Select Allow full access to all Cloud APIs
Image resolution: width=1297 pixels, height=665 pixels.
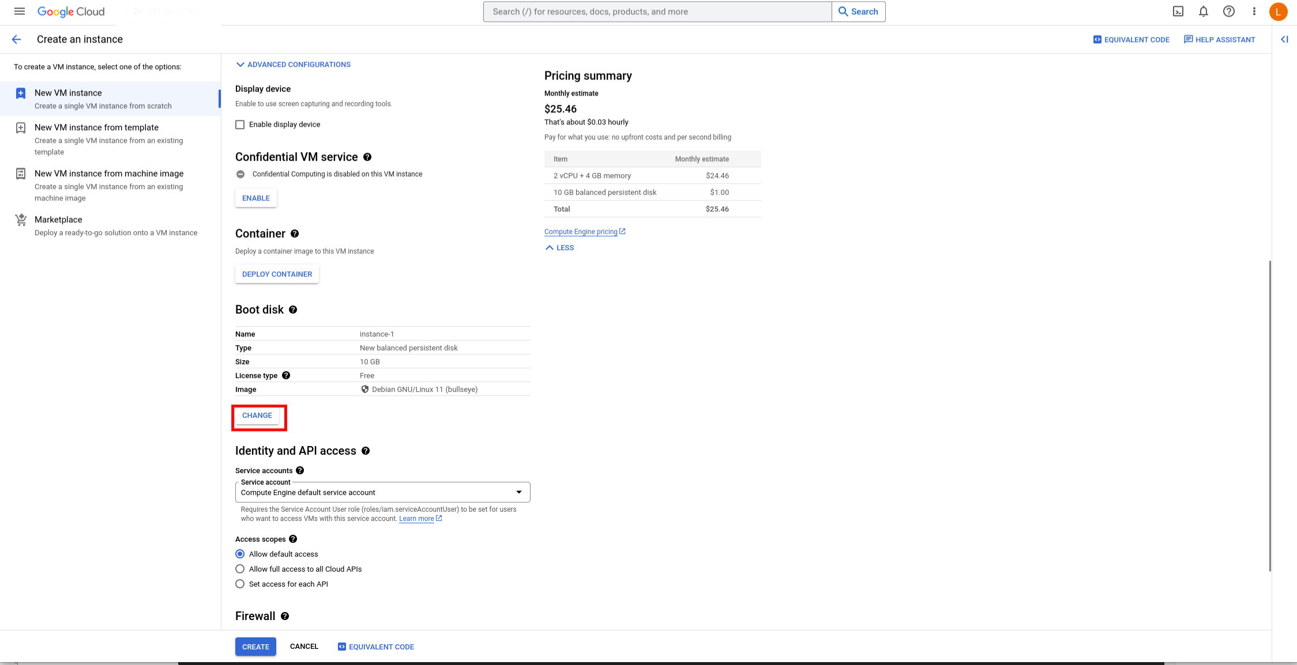240,569
